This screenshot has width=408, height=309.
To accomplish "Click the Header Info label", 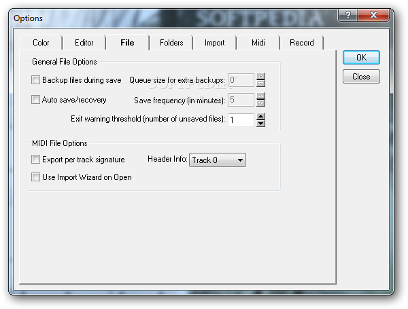I will click(x=167, y=159).
